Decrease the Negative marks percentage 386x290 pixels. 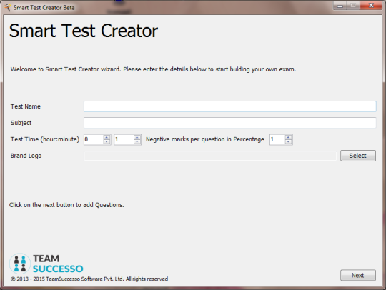(x=288, y=142)
